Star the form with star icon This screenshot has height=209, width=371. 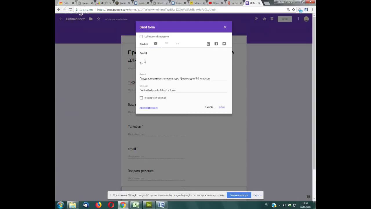tap(99, 19)
